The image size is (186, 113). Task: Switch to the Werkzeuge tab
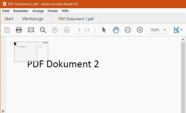[33, 19]
